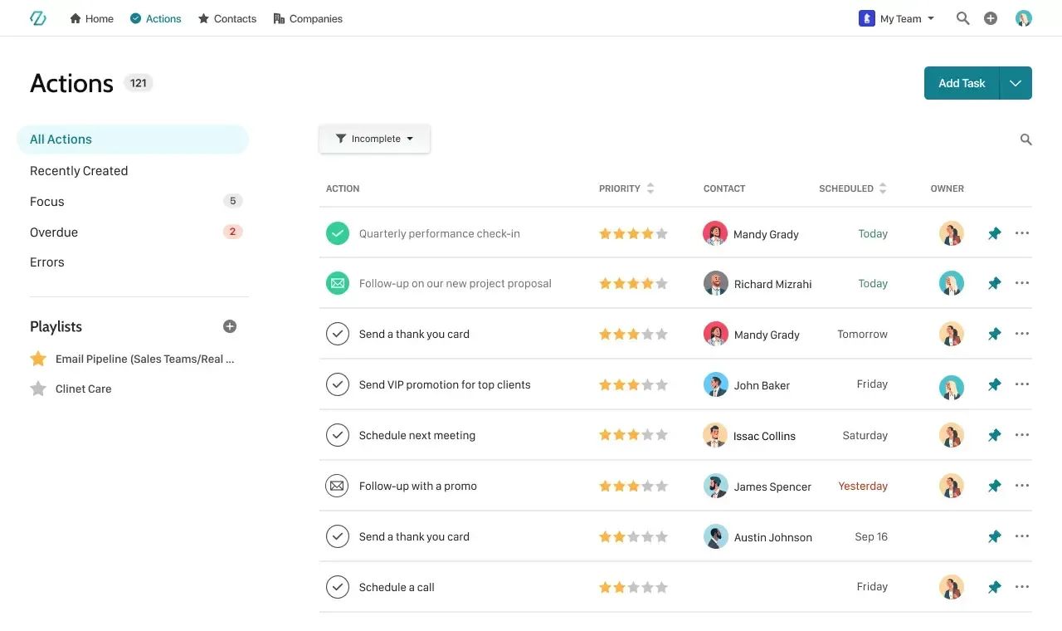Open more options for Quarterly performance check-in
This screenshot has width=1062, height=631.
1022,233
